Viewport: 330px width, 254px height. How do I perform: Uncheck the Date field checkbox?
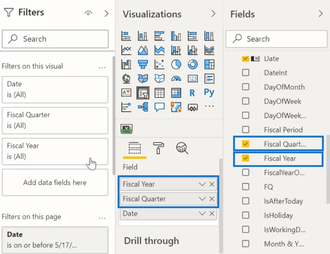245,59
